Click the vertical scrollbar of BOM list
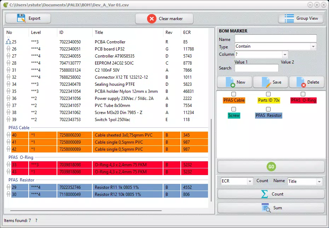The width and height of the screenshot is (329, 228). click(211, 160)
